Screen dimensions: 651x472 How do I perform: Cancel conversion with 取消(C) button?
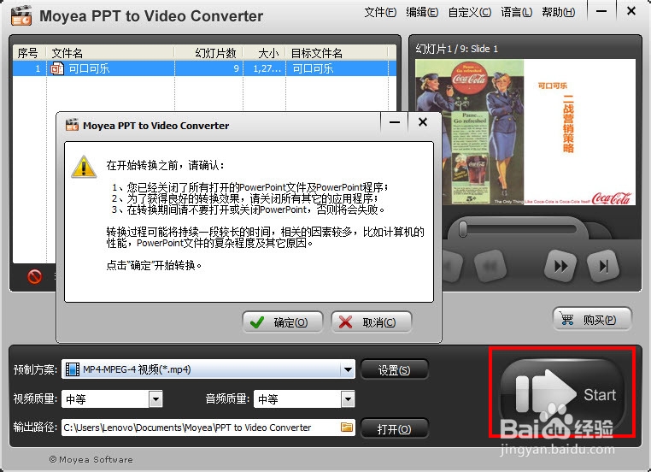click(x=371, y=322)
